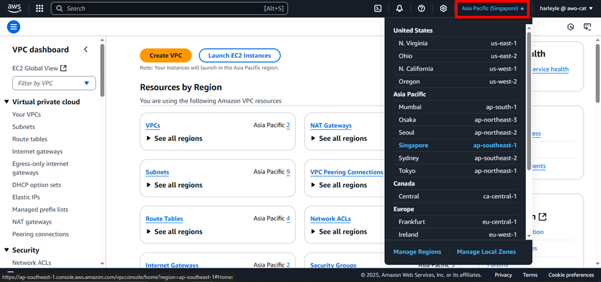Select Seoul ap-northeast-2 region
The height and width of the screenshot is (282, 601).
(455, 132)
